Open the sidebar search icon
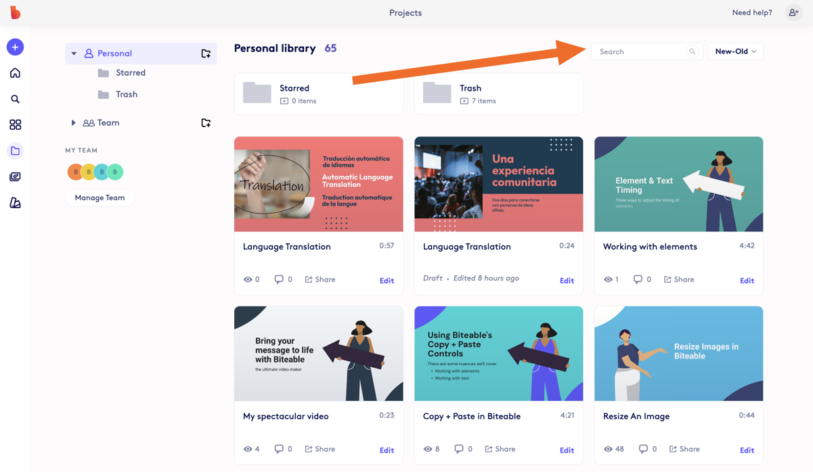 tap(15, 99)
